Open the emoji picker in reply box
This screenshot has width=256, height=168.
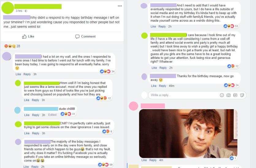coord(222,95)
